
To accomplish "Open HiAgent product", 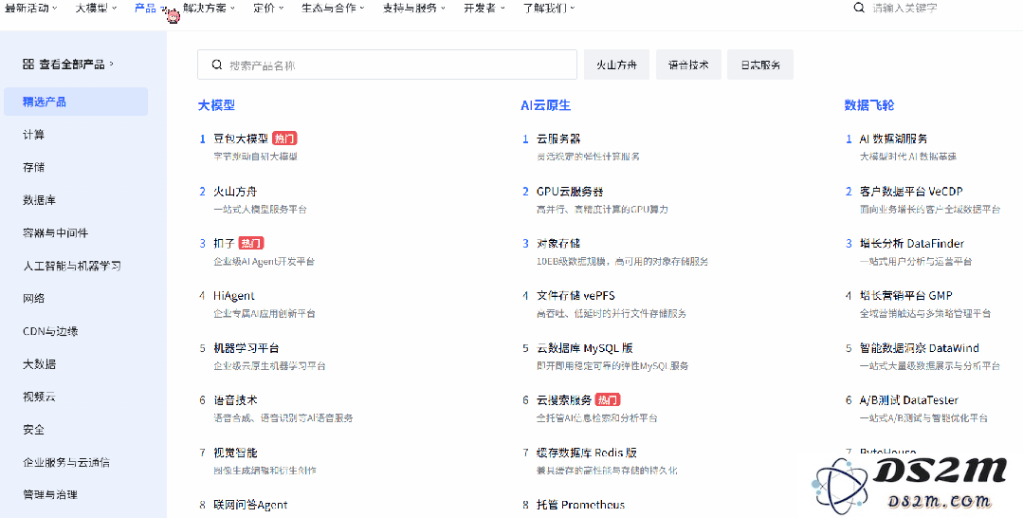I will (x=233, y=295).
